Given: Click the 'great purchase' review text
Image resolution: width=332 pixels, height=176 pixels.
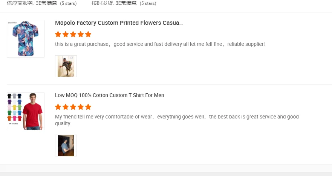Looking at the screenshot, I should (160, 44).
